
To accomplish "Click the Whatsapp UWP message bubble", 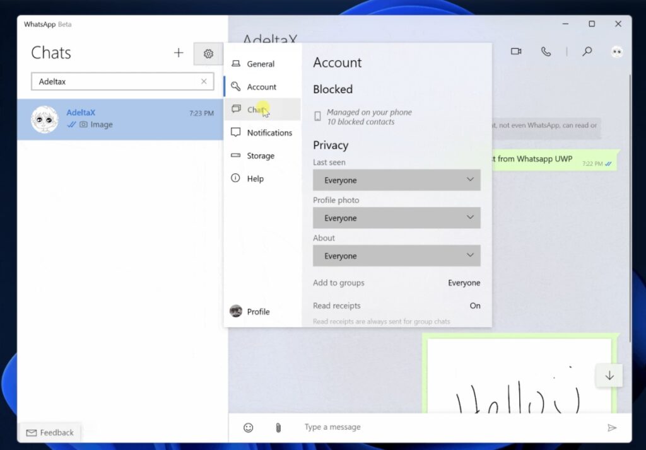I will (x=554, y=160).
